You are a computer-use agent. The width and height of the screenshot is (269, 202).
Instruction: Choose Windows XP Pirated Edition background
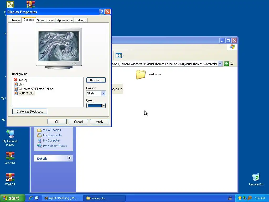(x=36, y=89)
